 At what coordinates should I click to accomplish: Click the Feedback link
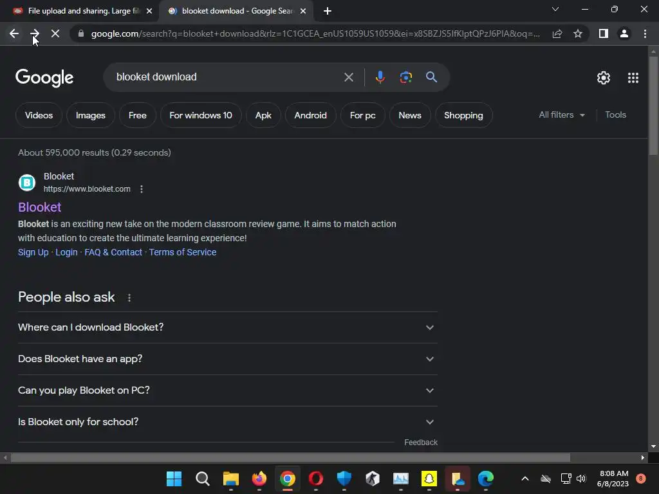(421, 443)
